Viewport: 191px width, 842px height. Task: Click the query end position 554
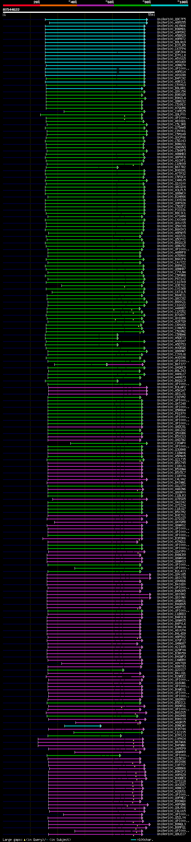pyautogui.click(x=151, y=15)
